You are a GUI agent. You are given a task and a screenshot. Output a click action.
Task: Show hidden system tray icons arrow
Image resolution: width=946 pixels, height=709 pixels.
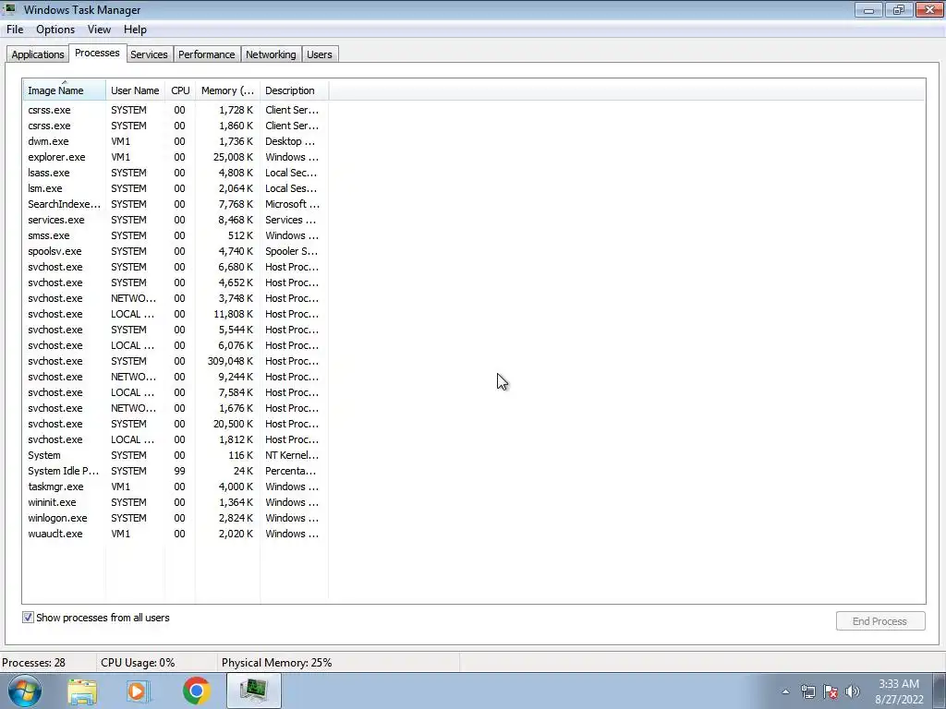785,691
